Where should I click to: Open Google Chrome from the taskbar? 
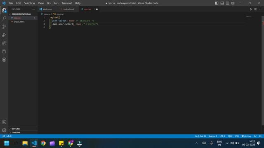point(43,143)
